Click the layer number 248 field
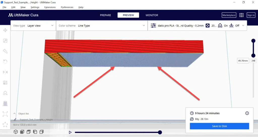 (253, 61)
